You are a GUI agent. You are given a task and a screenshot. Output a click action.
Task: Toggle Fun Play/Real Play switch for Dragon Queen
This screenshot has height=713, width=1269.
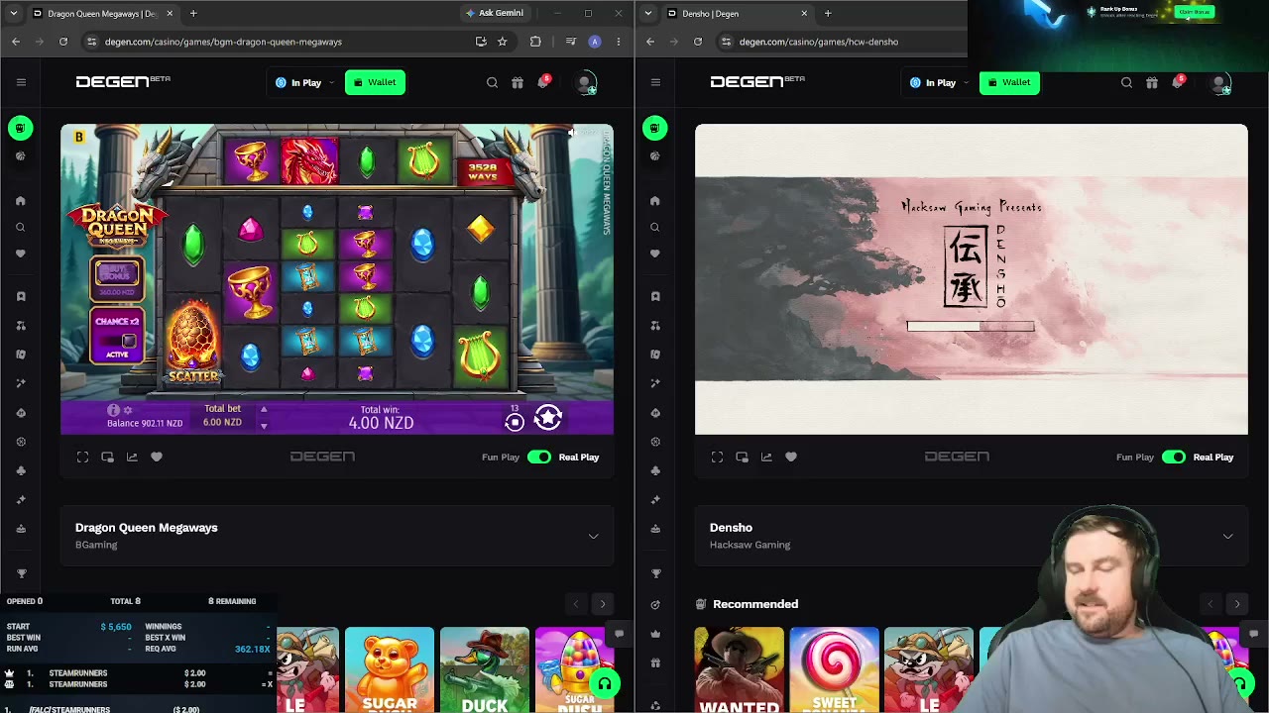click(539, 457)
